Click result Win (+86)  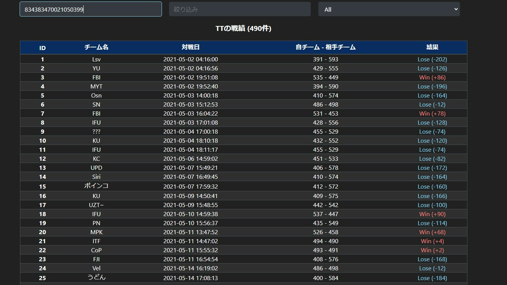(x=432, y=77)
